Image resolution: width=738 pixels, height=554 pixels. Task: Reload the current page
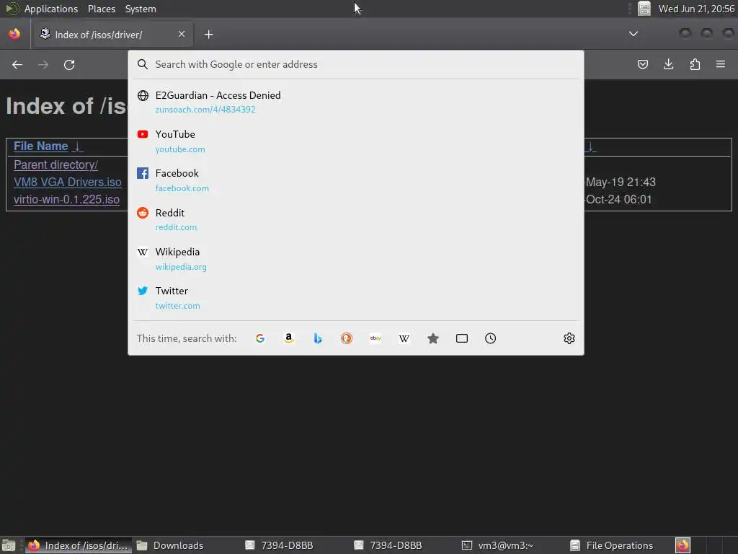(69, 64)
